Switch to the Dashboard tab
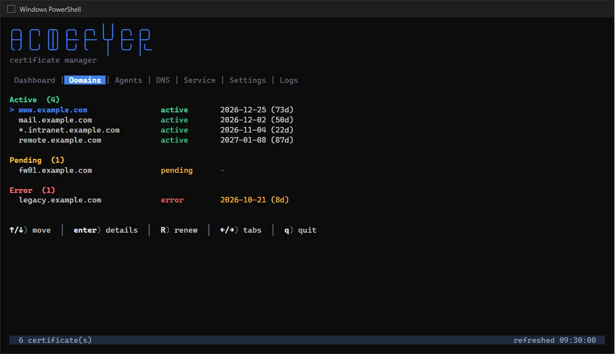Image resolution: width=615 pixels, height=354 pixels. tap(35, 80)
